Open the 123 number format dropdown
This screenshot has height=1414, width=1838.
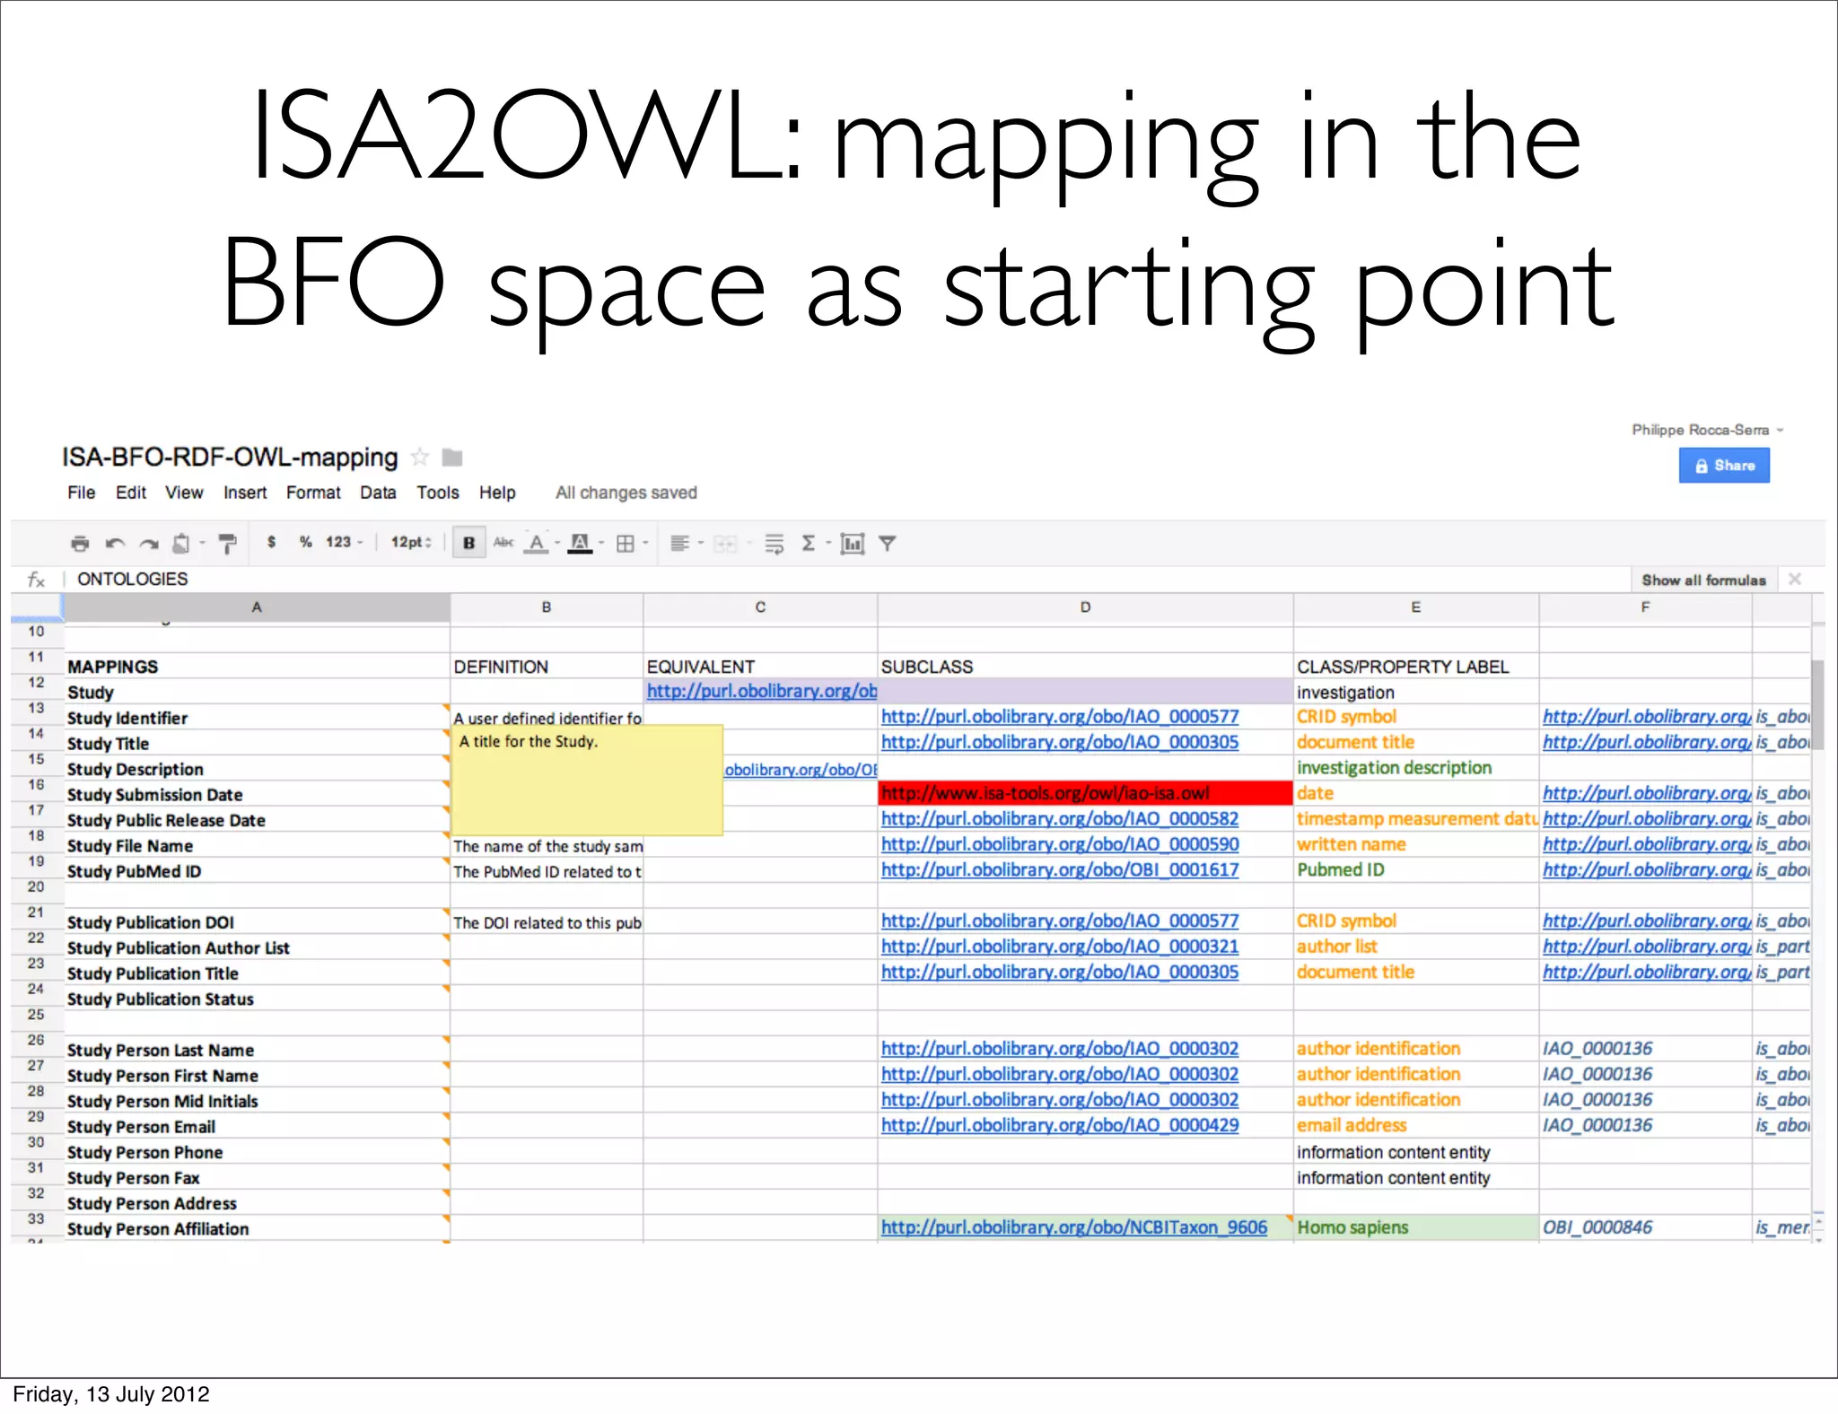click(x=344, y=542)
